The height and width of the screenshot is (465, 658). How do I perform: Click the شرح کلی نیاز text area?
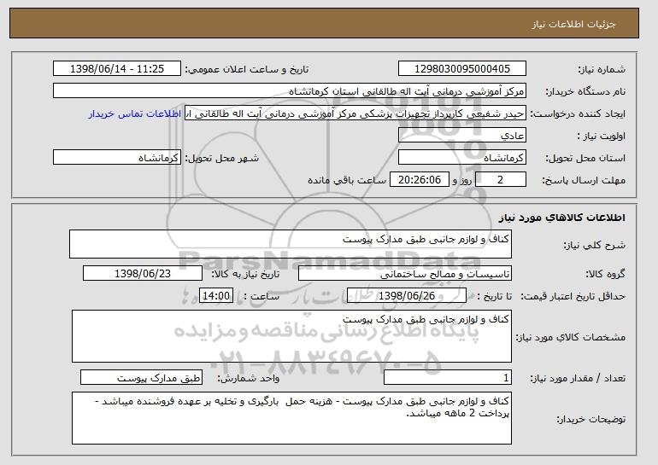coord(291,244)
